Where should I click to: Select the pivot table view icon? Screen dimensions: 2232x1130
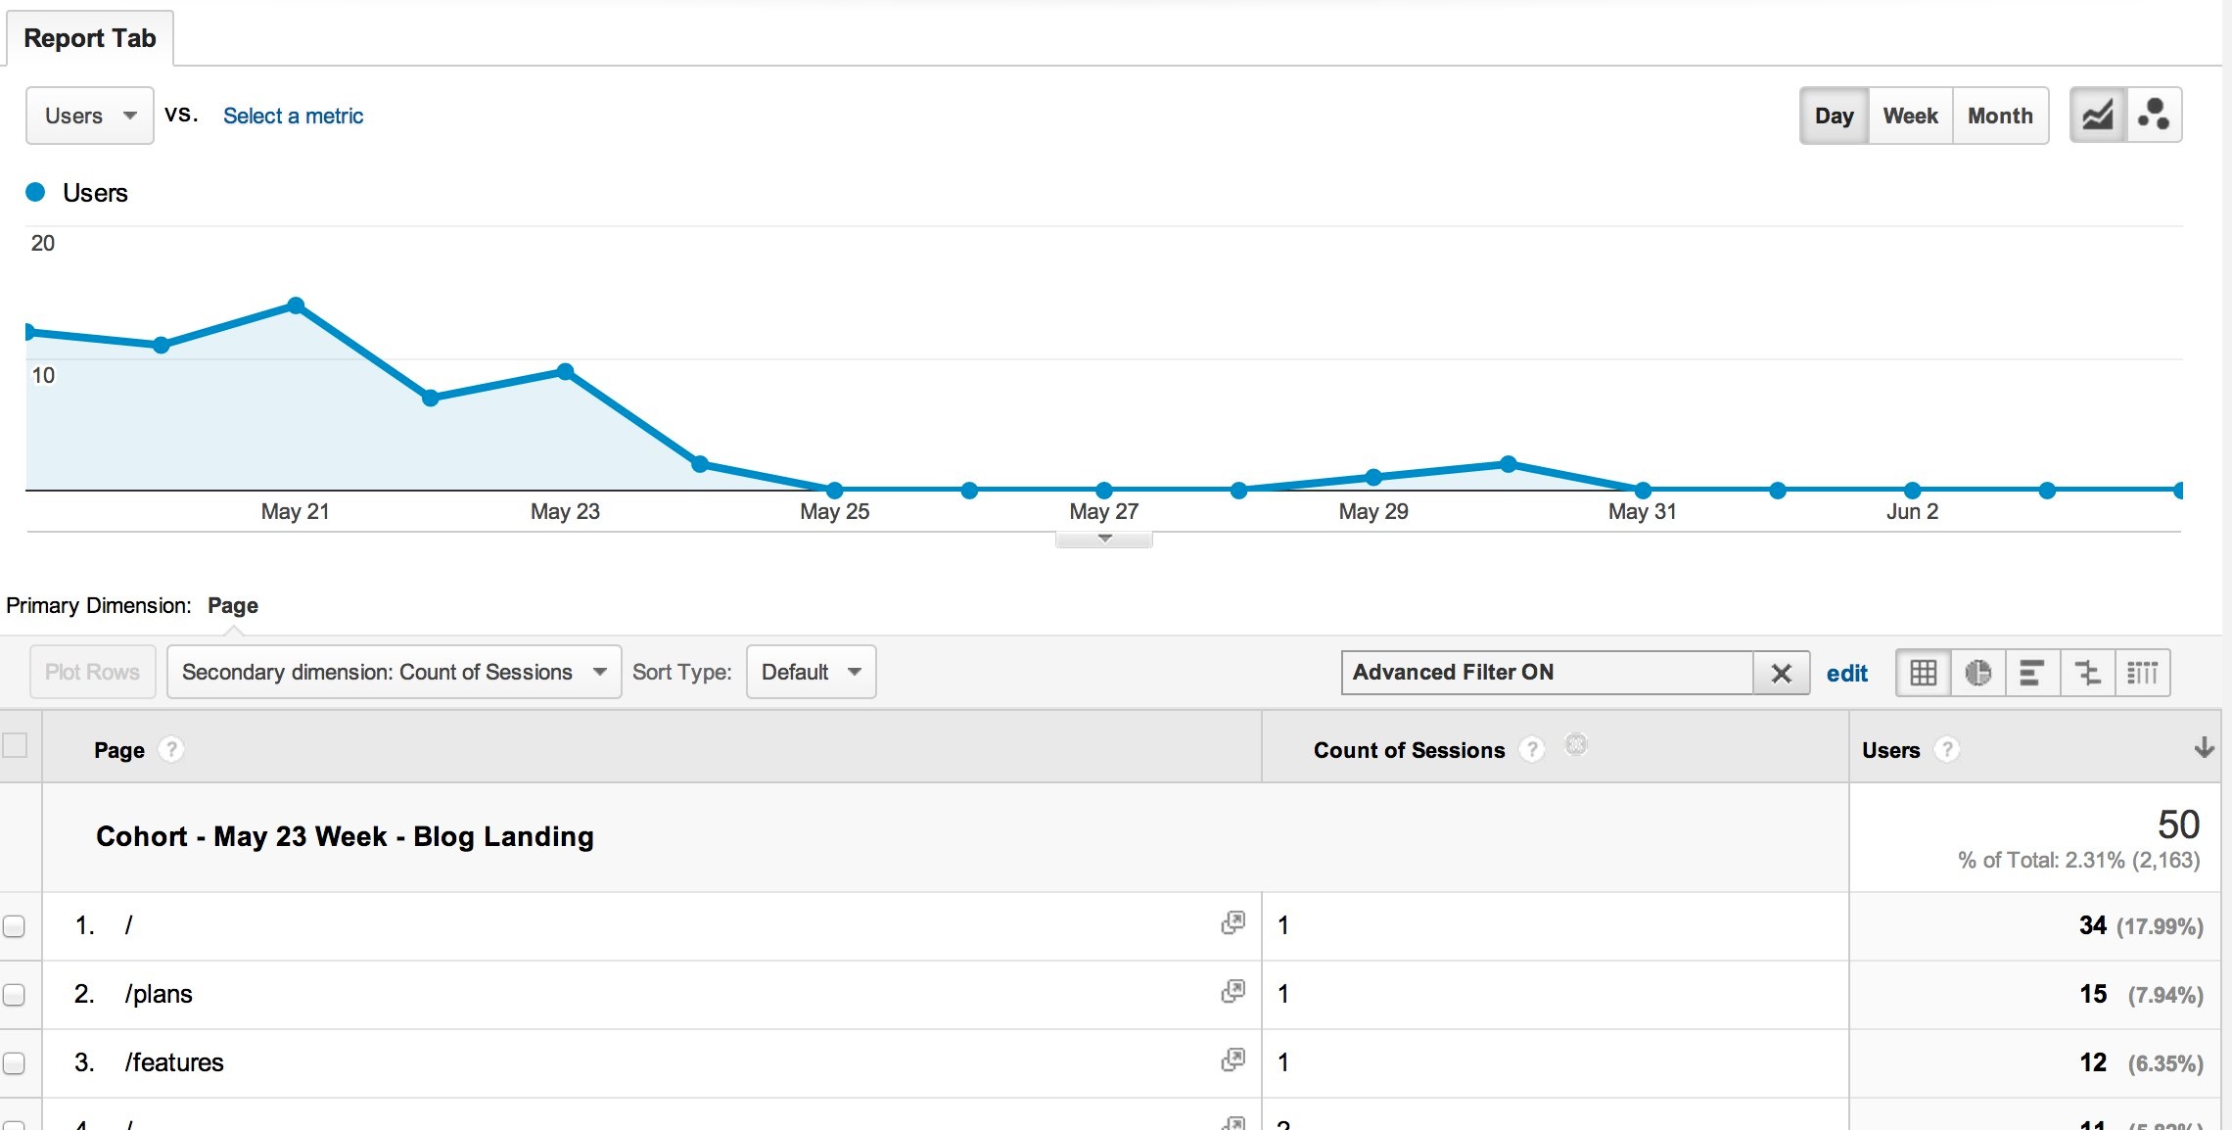point(2142,673)
